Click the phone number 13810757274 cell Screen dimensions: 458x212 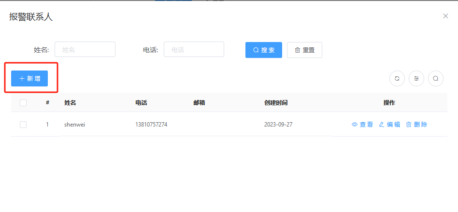click(x=151, y=125)
